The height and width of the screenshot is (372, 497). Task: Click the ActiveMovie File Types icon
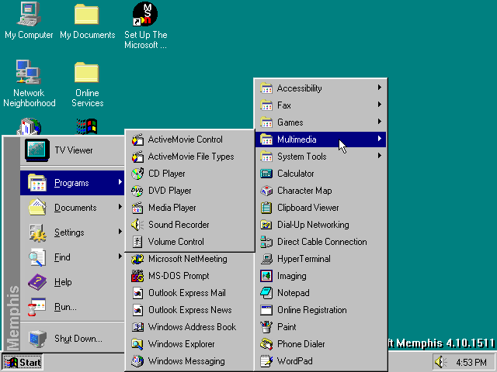point(137,157)
